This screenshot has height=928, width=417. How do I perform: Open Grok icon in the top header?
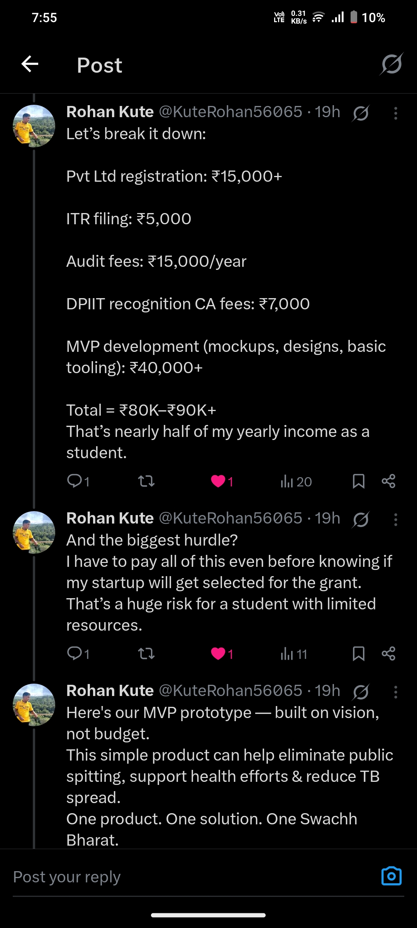tap(392, 64)
